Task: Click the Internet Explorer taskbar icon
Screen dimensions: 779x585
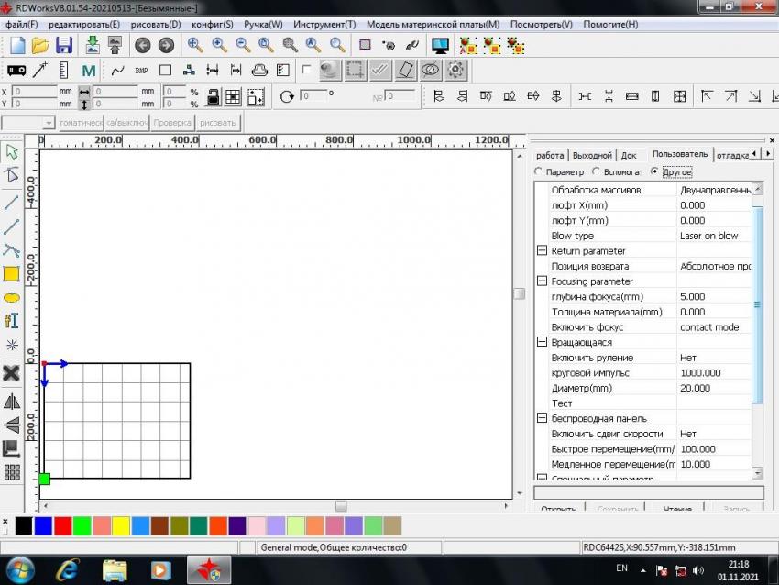Action: coord(67,569)
